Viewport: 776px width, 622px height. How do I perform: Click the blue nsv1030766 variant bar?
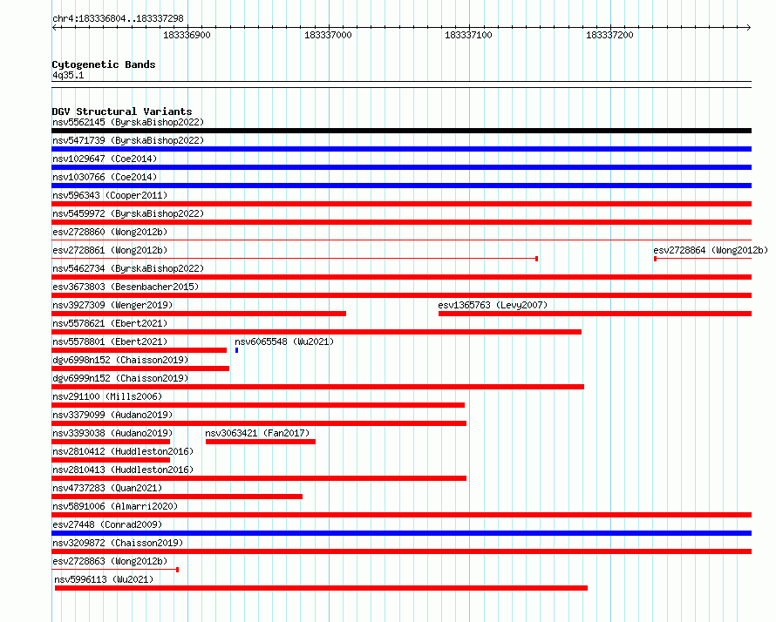click(x=401, y=186)
